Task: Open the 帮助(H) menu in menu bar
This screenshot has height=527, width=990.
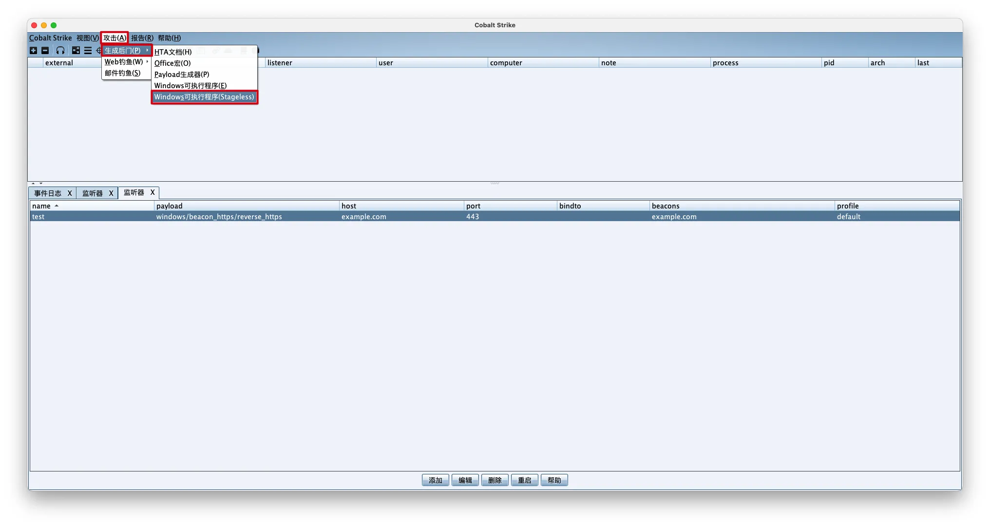Action: (170, 38)
